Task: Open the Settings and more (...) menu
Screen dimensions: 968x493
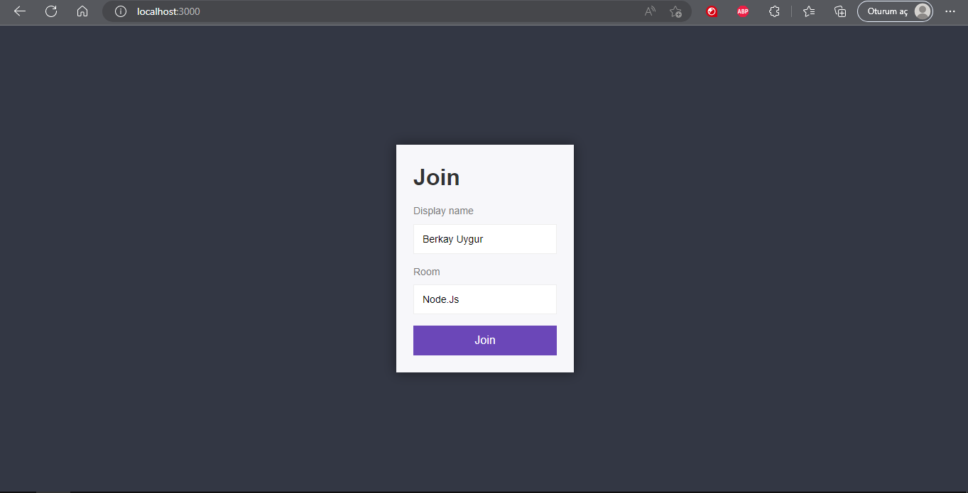Action: point(950,11)
